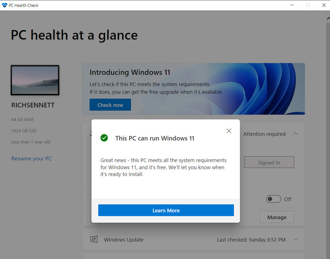Click the Attention required status label

coord(264,134)
